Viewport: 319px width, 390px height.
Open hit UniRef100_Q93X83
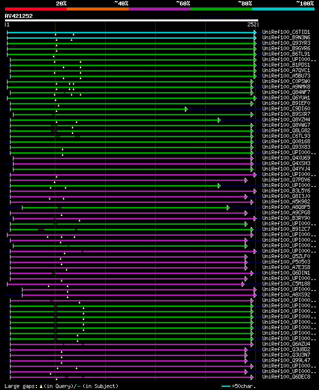tap(286, 147)
